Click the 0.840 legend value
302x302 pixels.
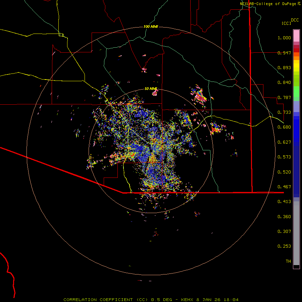(x=284, y=83)
